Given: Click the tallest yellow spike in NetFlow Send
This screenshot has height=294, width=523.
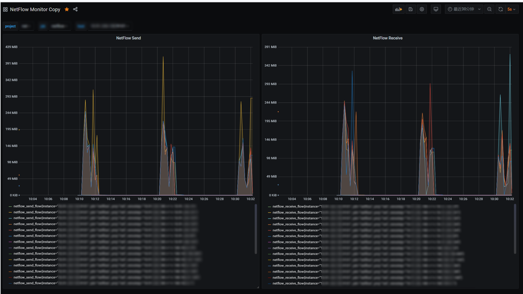Looking at the screenshot, I should pos(163,57).
